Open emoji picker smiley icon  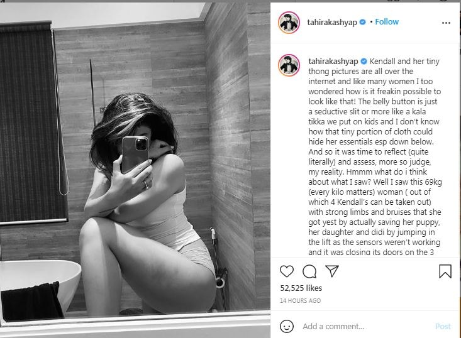tap(287, 326)
